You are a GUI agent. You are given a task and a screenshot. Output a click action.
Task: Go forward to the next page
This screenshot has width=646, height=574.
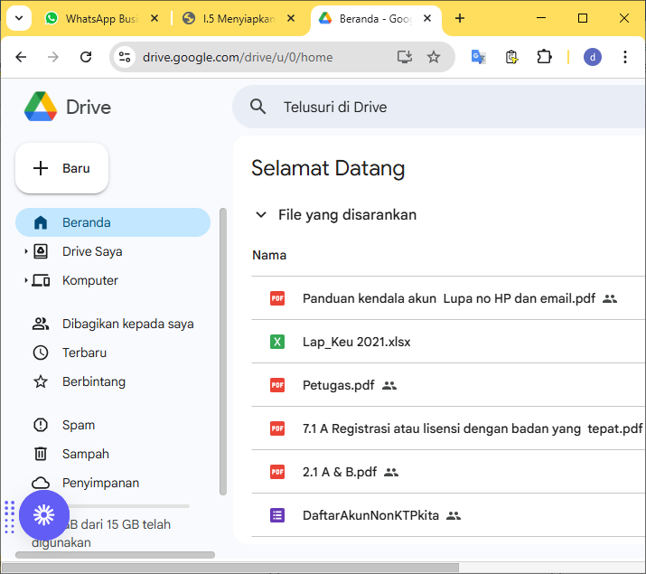(x=53, y=57)
